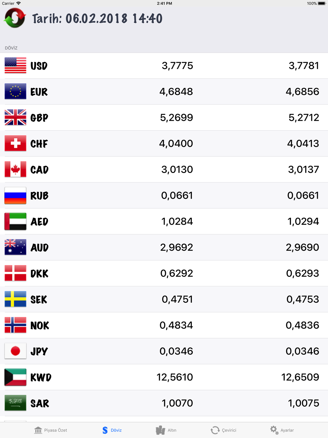
Task: Click the Kuwait flag icon
Action: click(x=15, y=377)
